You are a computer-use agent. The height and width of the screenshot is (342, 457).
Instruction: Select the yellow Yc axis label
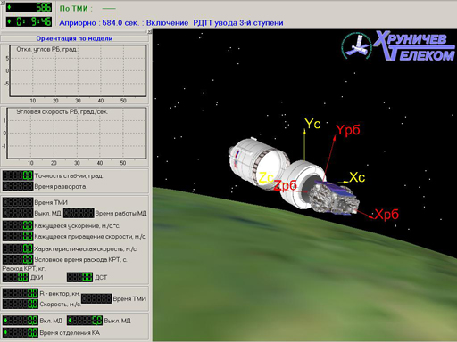312,124
